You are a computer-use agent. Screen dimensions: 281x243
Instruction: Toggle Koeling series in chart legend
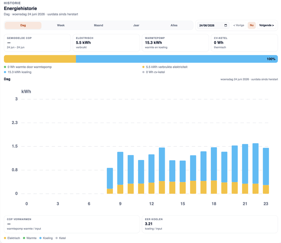[46, 238]
